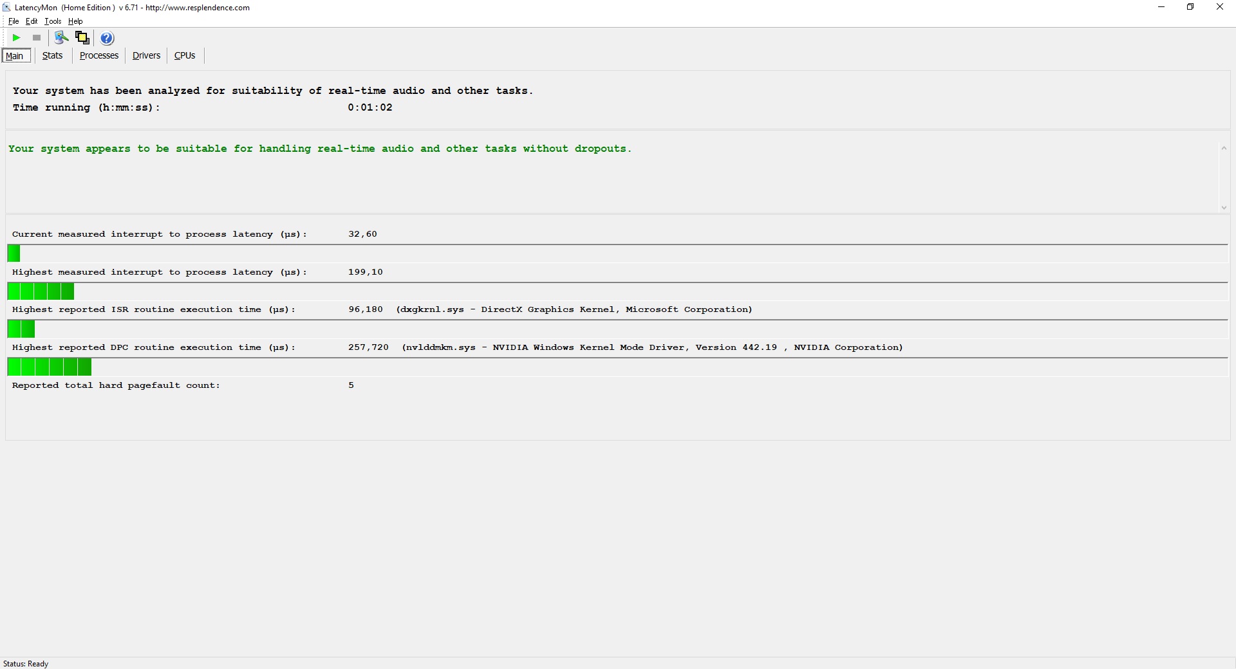This screenshot has height=669, width=1236.
Task: Open the Edit menu
Action: [x=32, y=21]
